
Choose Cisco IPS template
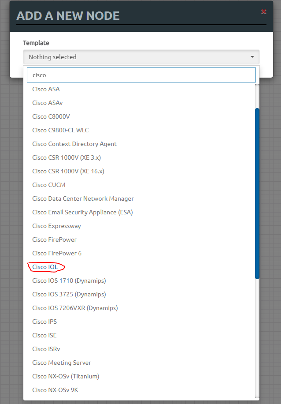click(44, 321)
